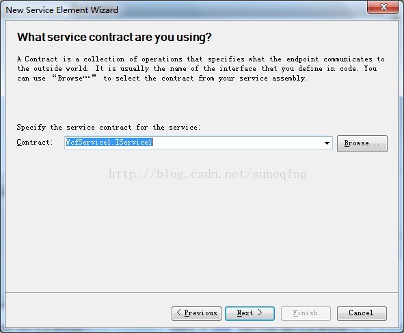Viewport: 404px width, 333px height.
Task: Cancel the service element wizard
Action: [362, 313]
